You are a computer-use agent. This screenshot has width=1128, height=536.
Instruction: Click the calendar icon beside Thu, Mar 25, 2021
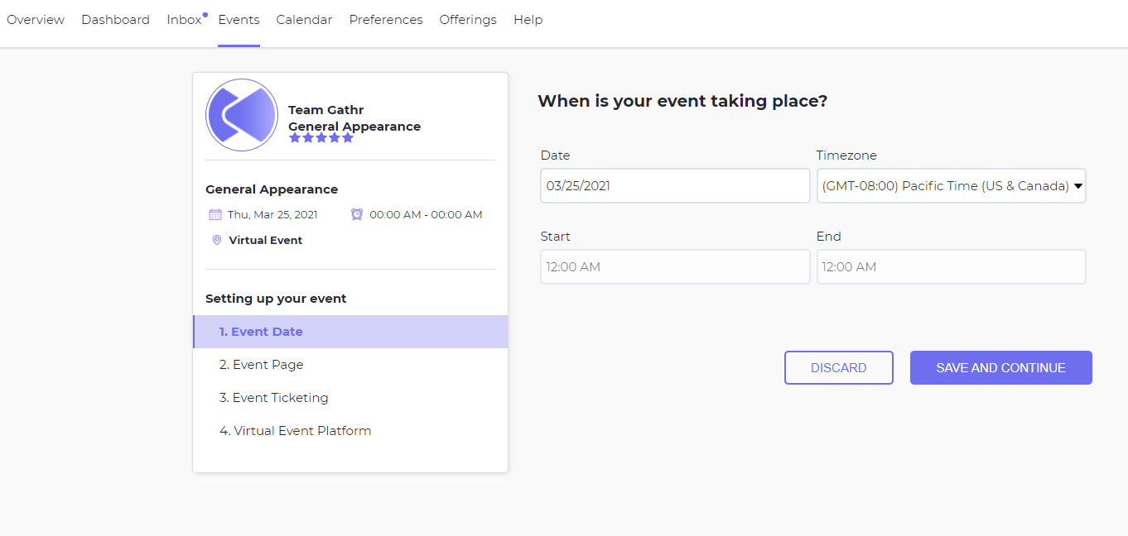[215, 214]
